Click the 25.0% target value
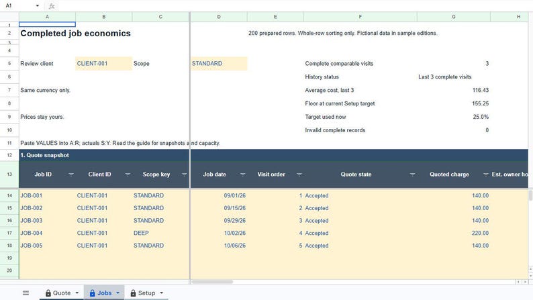Screen dimensions: 533x300 click(481, 117)
